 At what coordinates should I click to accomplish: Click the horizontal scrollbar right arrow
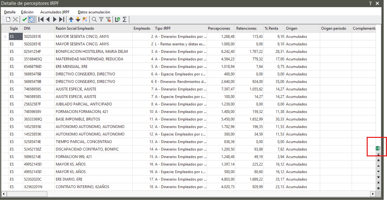[373, 194]
